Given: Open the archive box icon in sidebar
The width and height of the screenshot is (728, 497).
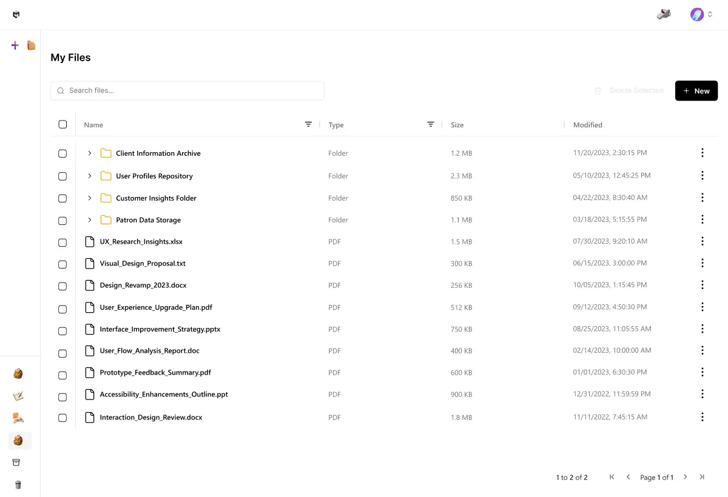Looking at the screenshot, I should pyautogui.click(x=18, y=462).
